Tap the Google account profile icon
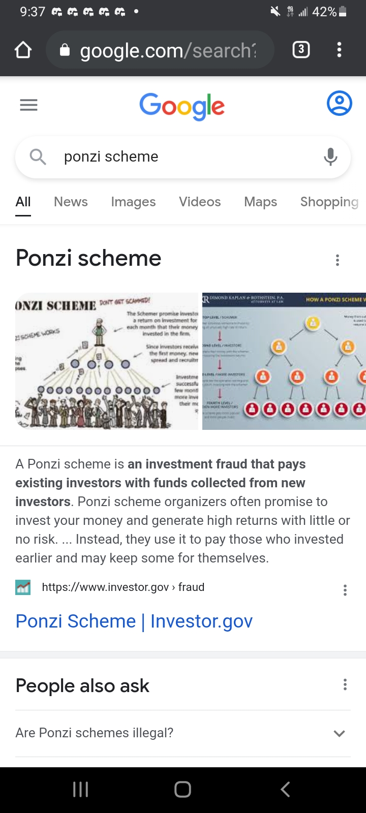The image size is (366, 813). pos(339,104)
